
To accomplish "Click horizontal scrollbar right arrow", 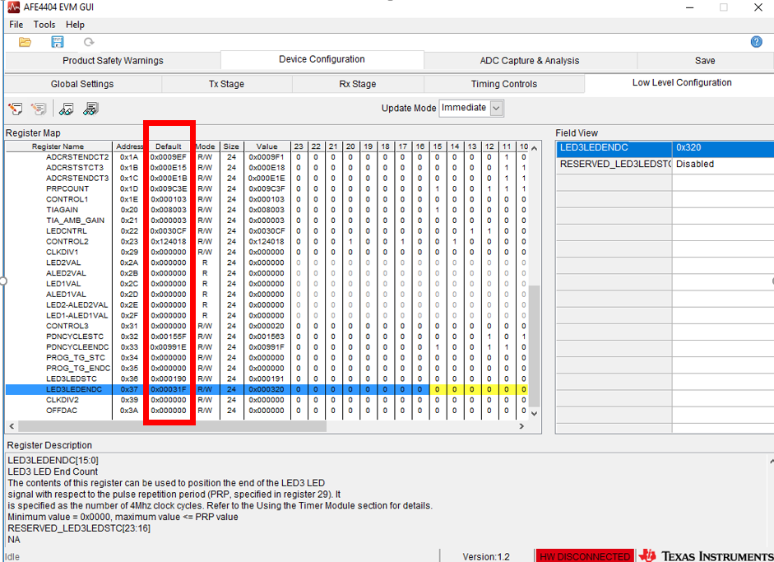I will (x=521, y=426).
